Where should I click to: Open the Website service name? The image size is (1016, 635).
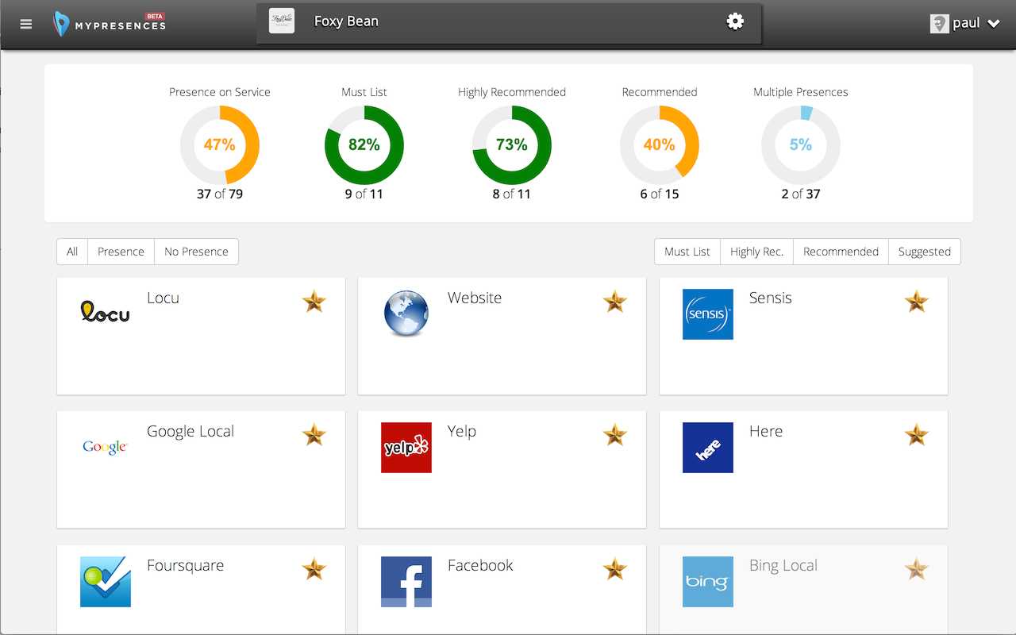tap(475, 298)
